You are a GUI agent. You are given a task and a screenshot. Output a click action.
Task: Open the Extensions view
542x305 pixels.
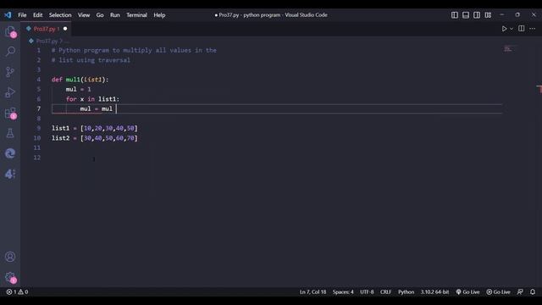click(10, 113)
